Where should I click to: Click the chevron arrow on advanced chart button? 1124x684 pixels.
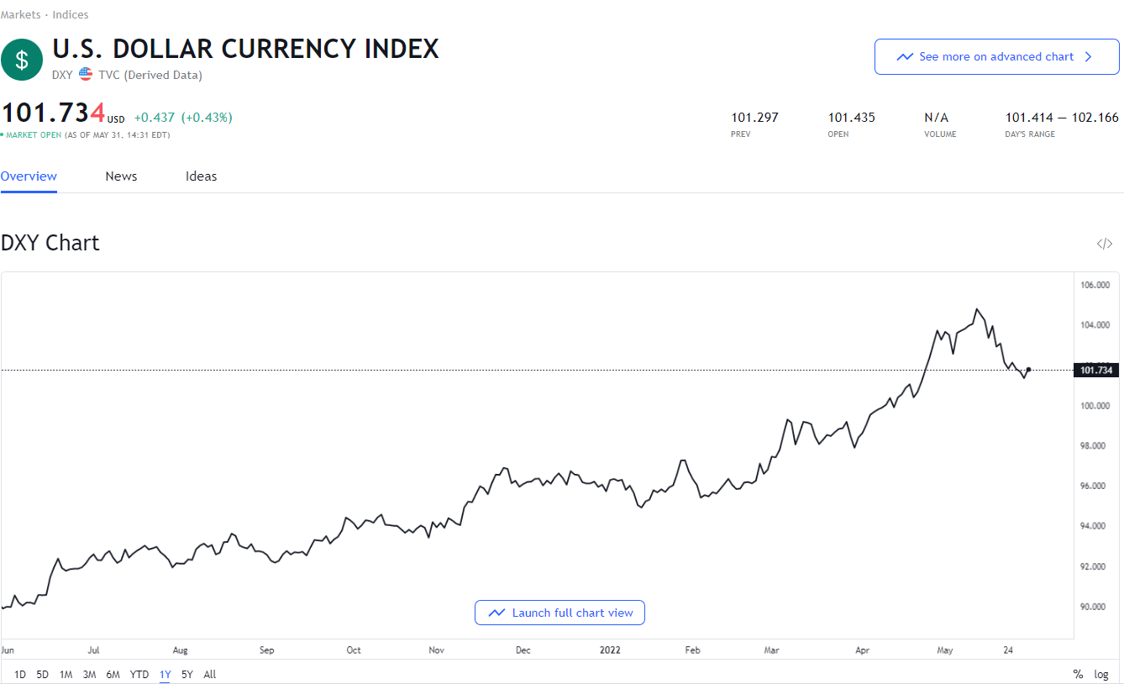click(1089, 57)
